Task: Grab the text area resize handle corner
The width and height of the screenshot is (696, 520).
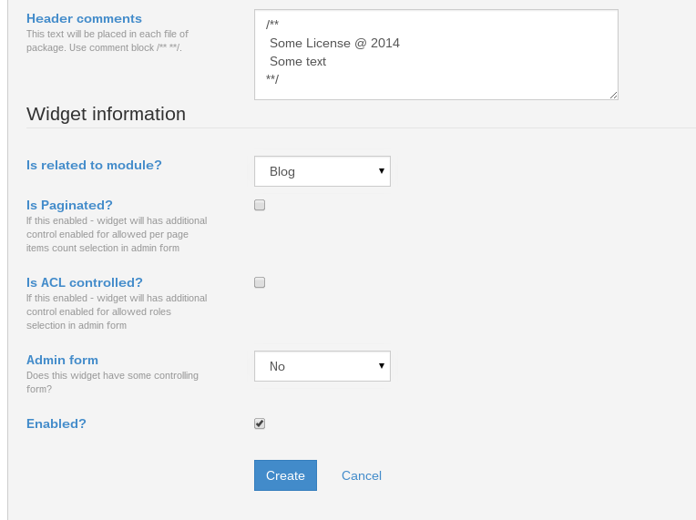Action: point(613,95)
